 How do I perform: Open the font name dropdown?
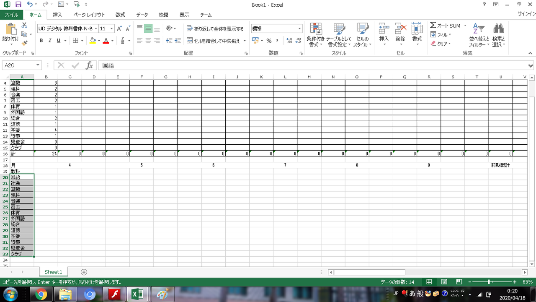[96, 29]
